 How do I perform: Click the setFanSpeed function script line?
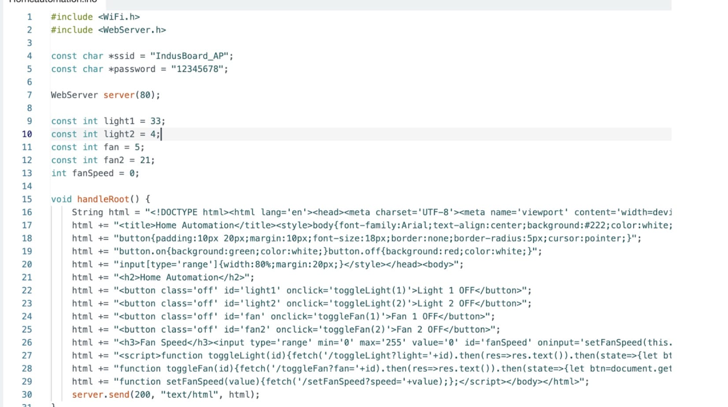click(x=331, y=381)
